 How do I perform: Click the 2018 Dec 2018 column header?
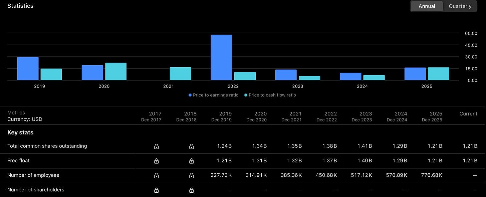[x=186, y=116]
